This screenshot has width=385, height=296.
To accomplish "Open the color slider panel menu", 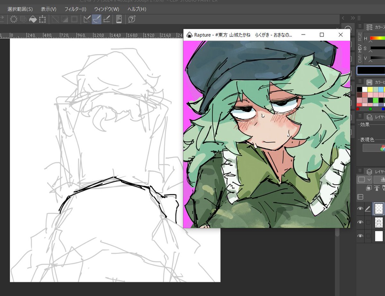I will click(x=360, y=27).
